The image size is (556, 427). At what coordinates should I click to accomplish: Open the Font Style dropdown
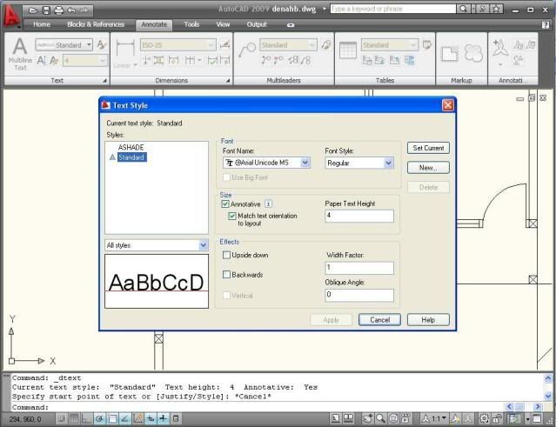388,163
